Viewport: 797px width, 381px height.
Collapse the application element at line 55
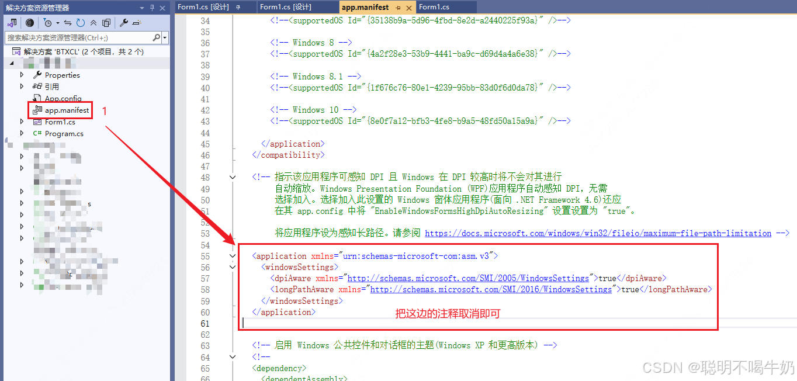pyautogui.click(x=233, y=256)
